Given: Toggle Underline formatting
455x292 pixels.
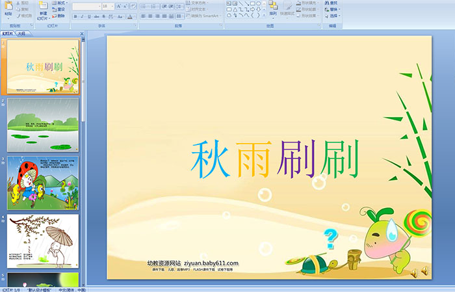Looking at the screenshot, I should pyautogui.click(x=89, y=16).
